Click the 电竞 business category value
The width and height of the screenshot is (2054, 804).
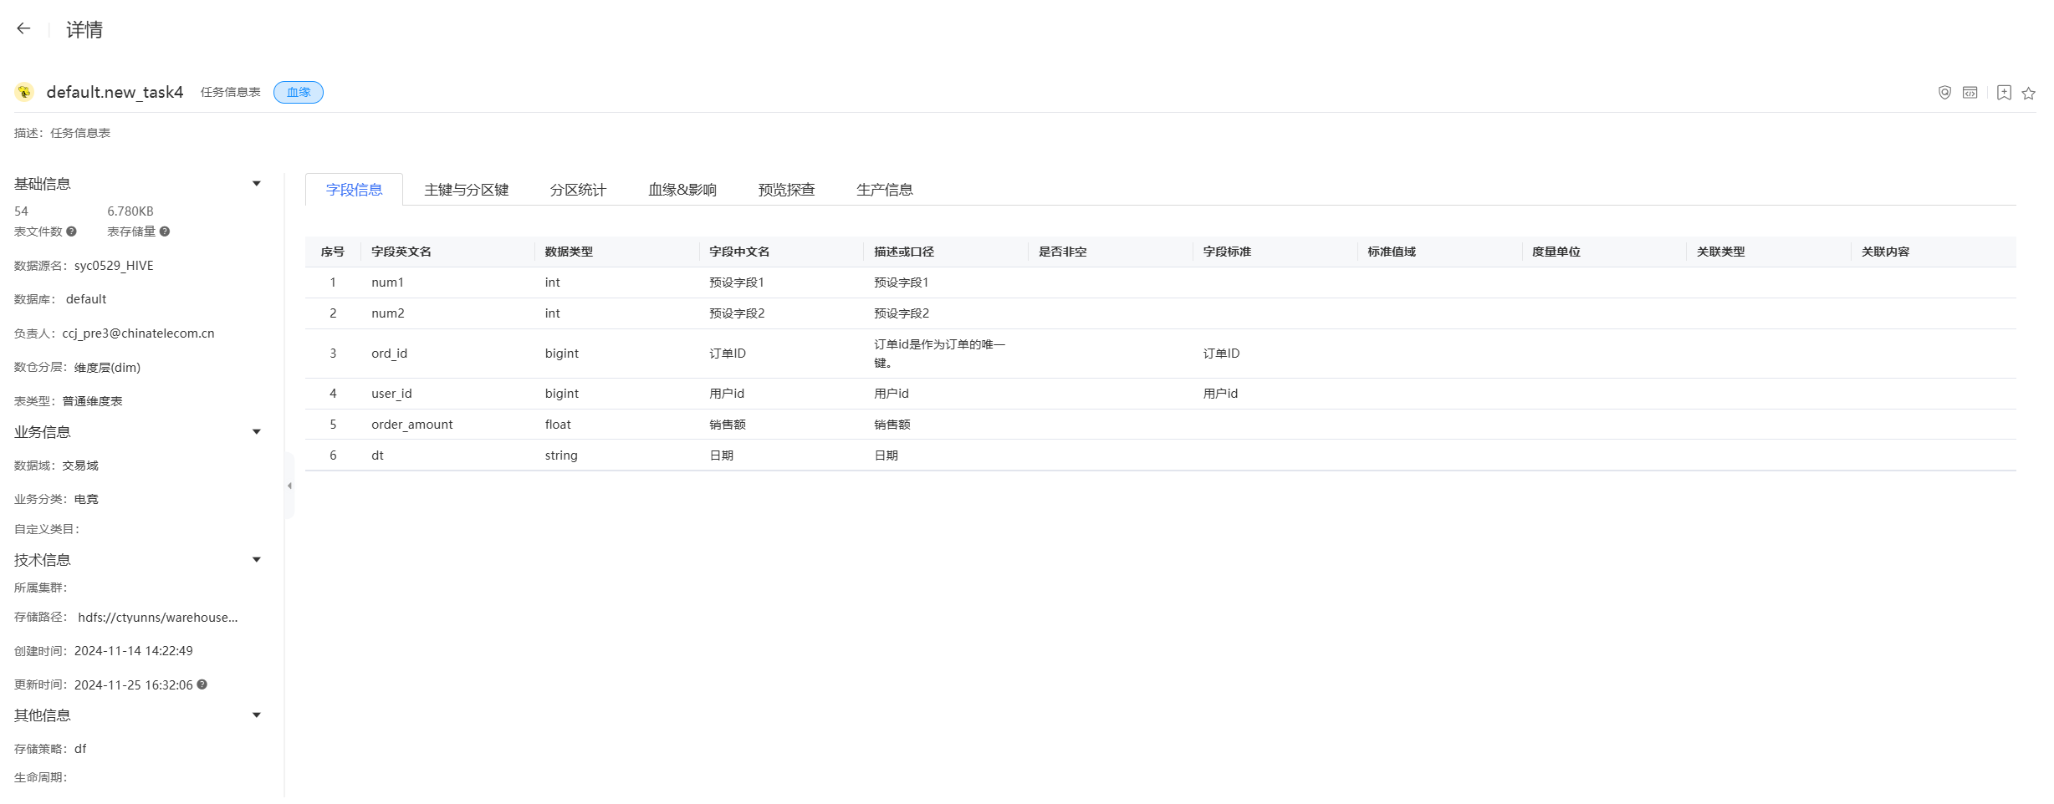tap(86, 499)
